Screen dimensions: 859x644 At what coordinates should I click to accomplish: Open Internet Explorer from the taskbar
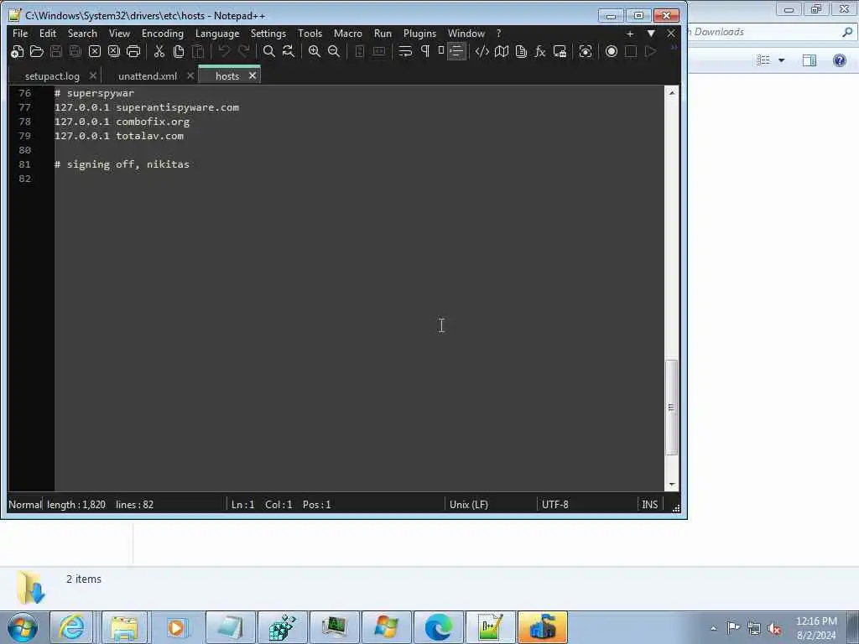pos(72,627)
